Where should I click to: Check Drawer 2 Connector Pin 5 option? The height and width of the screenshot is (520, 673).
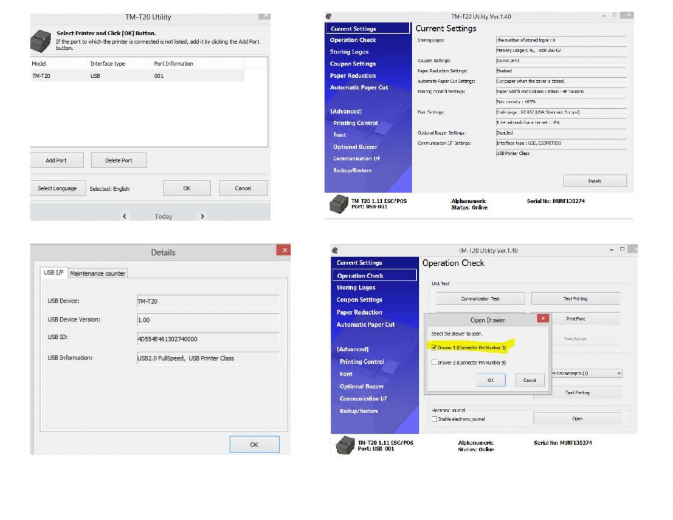tap(434, 363)
